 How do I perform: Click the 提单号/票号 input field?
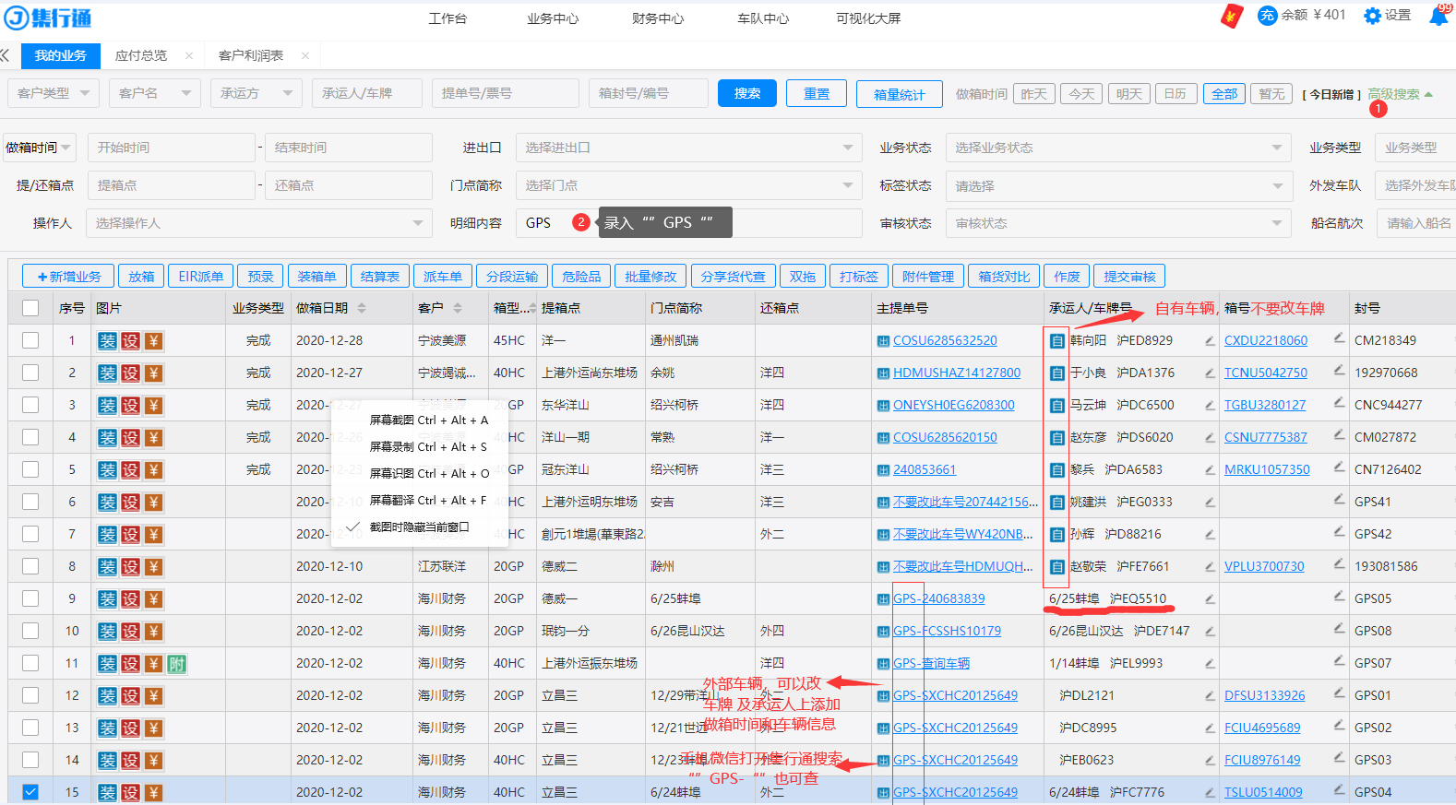pyautogui.click(x=505, y=93)
